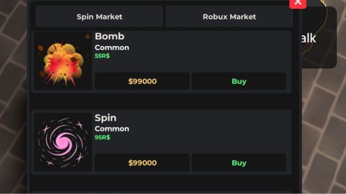Buy the Spin item
Screen dimensions: 346x194
tap(239, 163)
